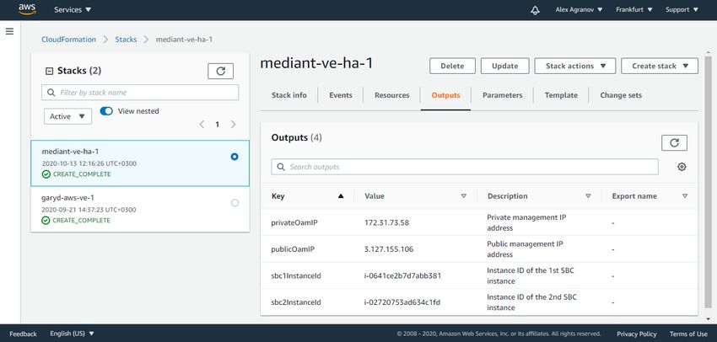Image resolution: width=717 pixels, height=342 pixels.
Task: Go to Stacks breadcrumb link
Action: click(126, 40)
